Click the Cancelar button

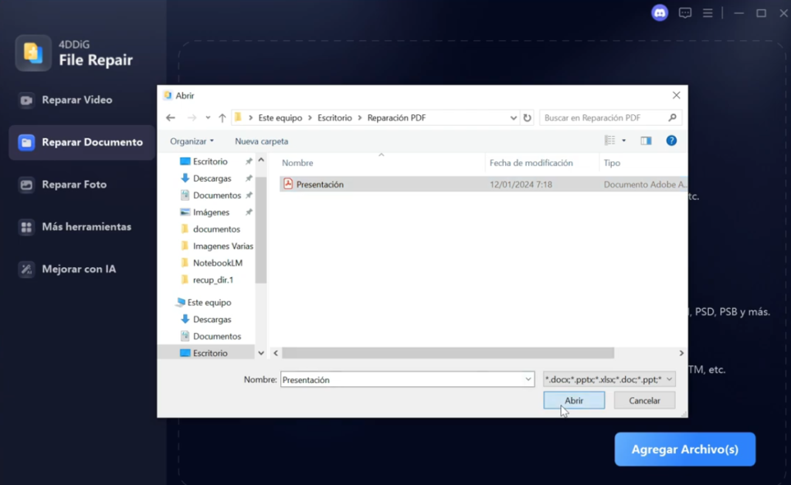point(644,401)
